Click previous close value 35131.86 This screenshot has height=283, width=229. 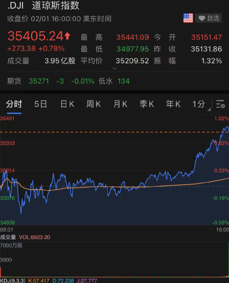coord(206,49)
